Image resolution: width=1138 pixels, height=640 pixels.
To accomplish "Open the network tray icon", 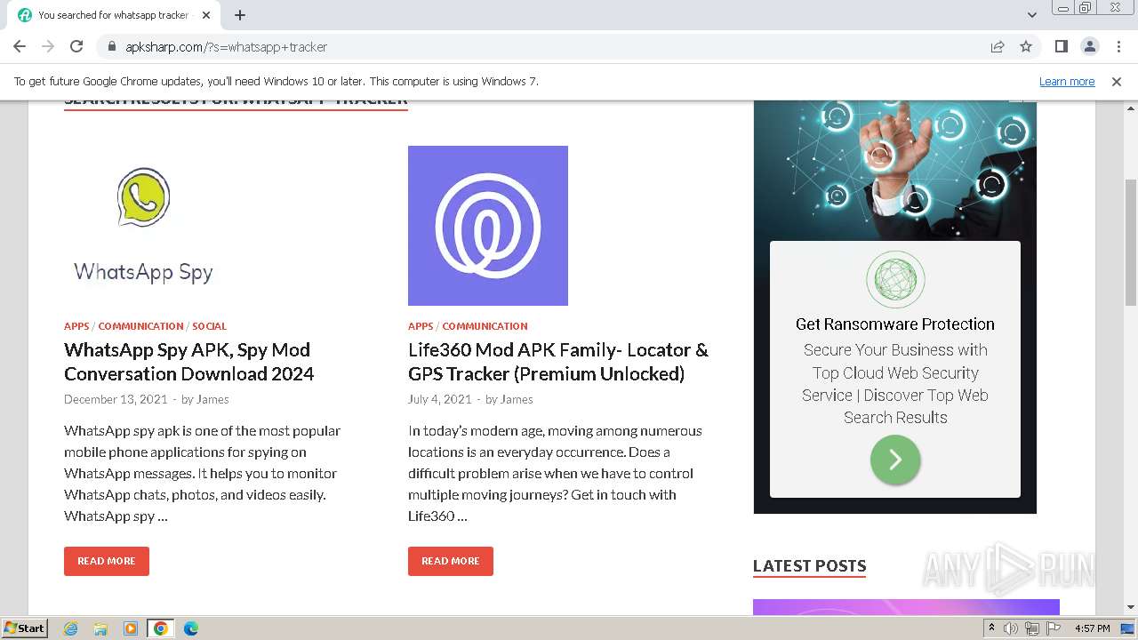I will 1032,628.
